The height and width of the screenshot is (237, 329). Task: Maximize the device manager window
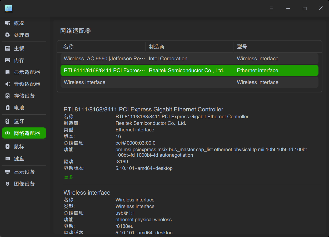pos(305,8)
